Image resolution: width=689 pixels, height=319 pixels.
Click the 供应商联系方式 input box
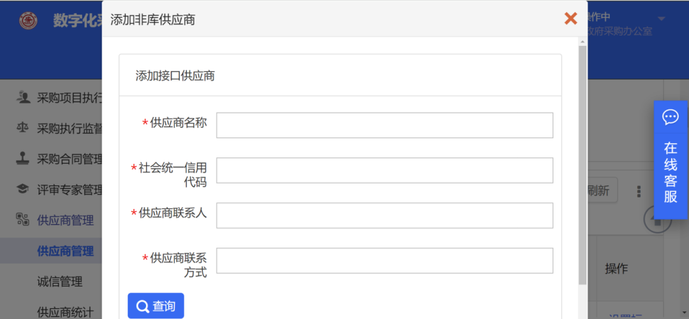coord(384,260)
